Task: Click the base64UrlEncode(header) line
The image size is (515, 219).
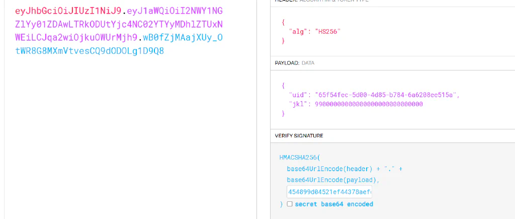Action: click(x=330, y=169)
